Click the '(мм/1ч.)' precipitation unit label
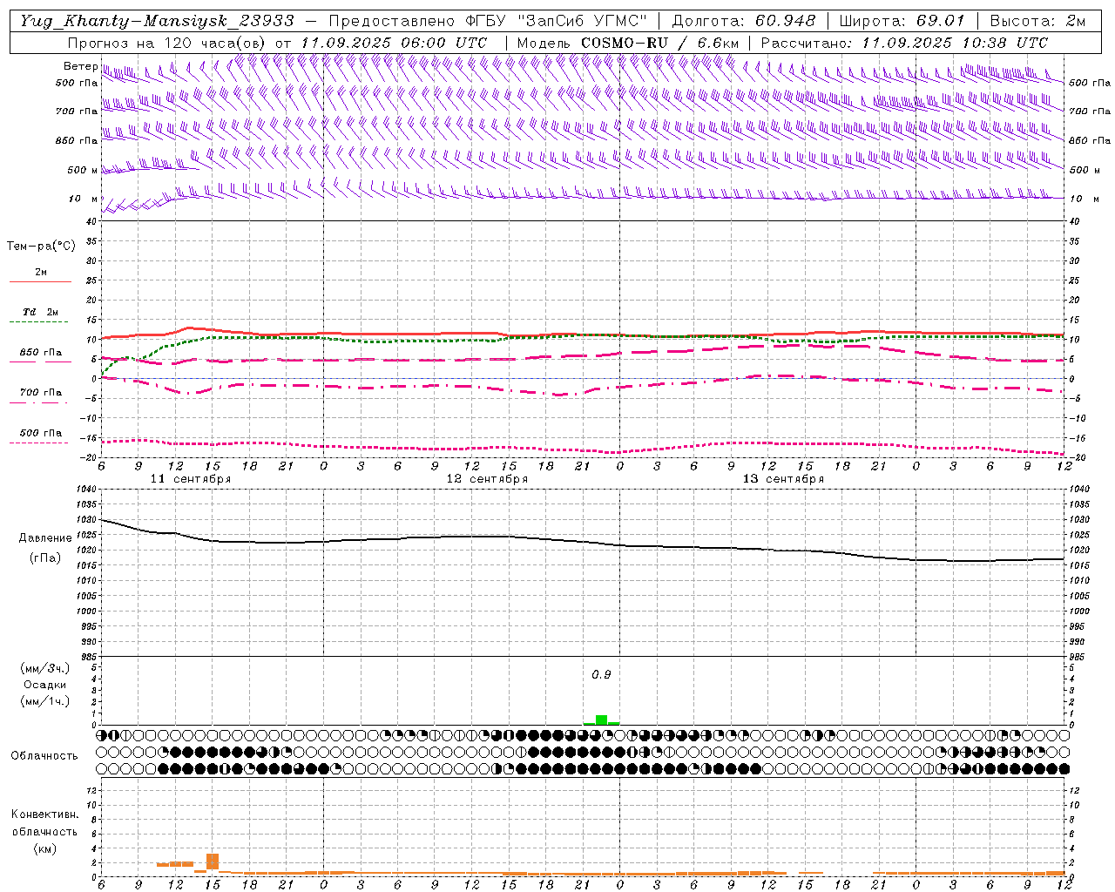Screen dimensions: 1115x892 45,701
